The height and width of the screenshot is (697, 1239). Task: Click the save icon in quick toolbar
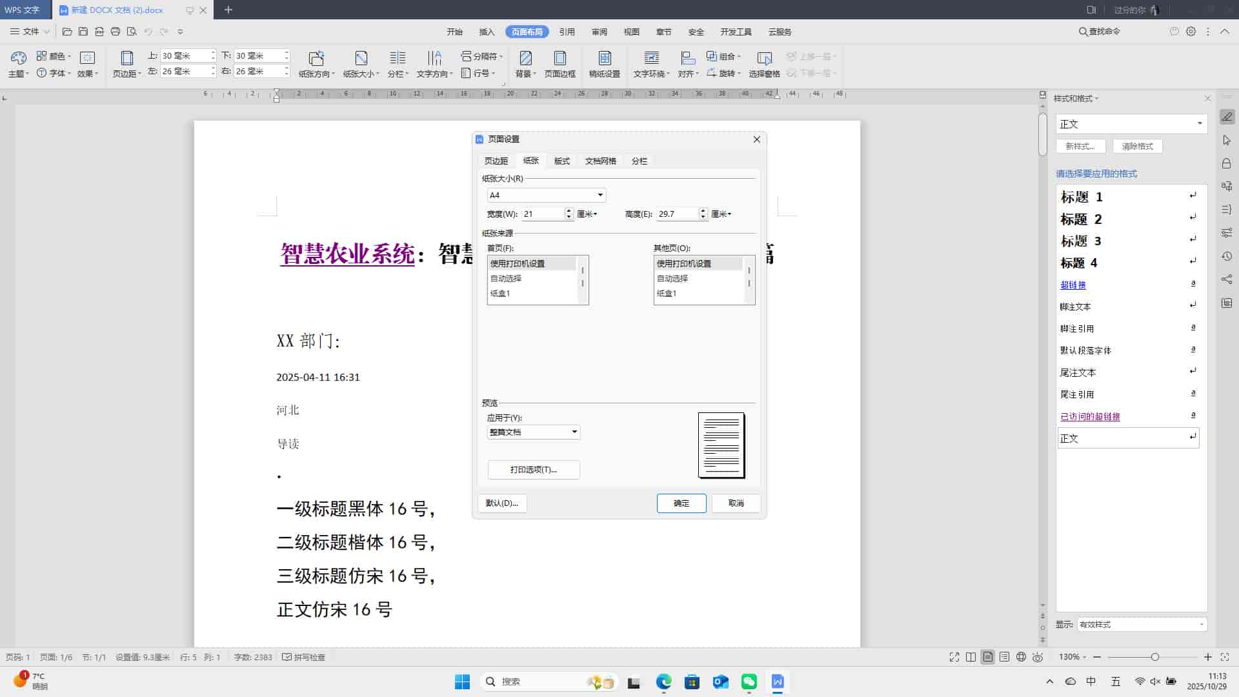(83, 31)
